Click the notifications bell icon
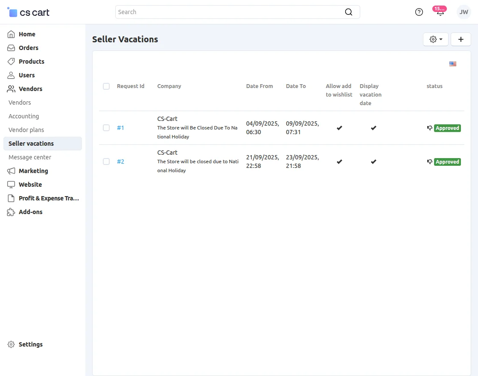 440,12
